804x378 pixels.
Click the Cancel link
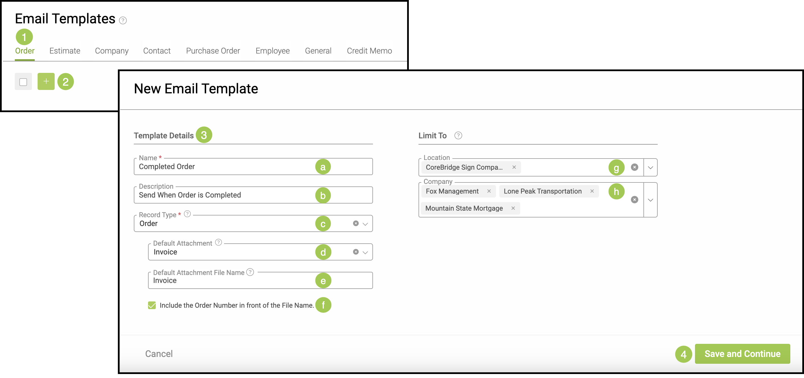pos(159,354)
